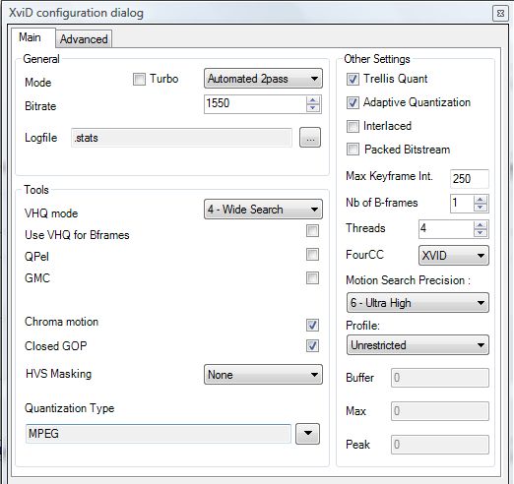Disable Closed GOP checkbox

click(x=312, y=345)
